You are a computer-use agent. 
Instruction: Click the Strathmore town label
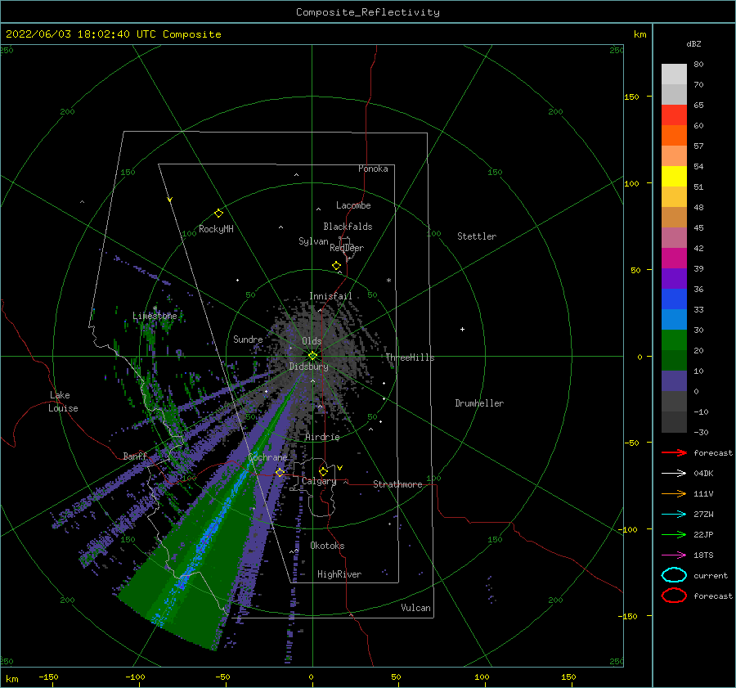tap(397, 484)
